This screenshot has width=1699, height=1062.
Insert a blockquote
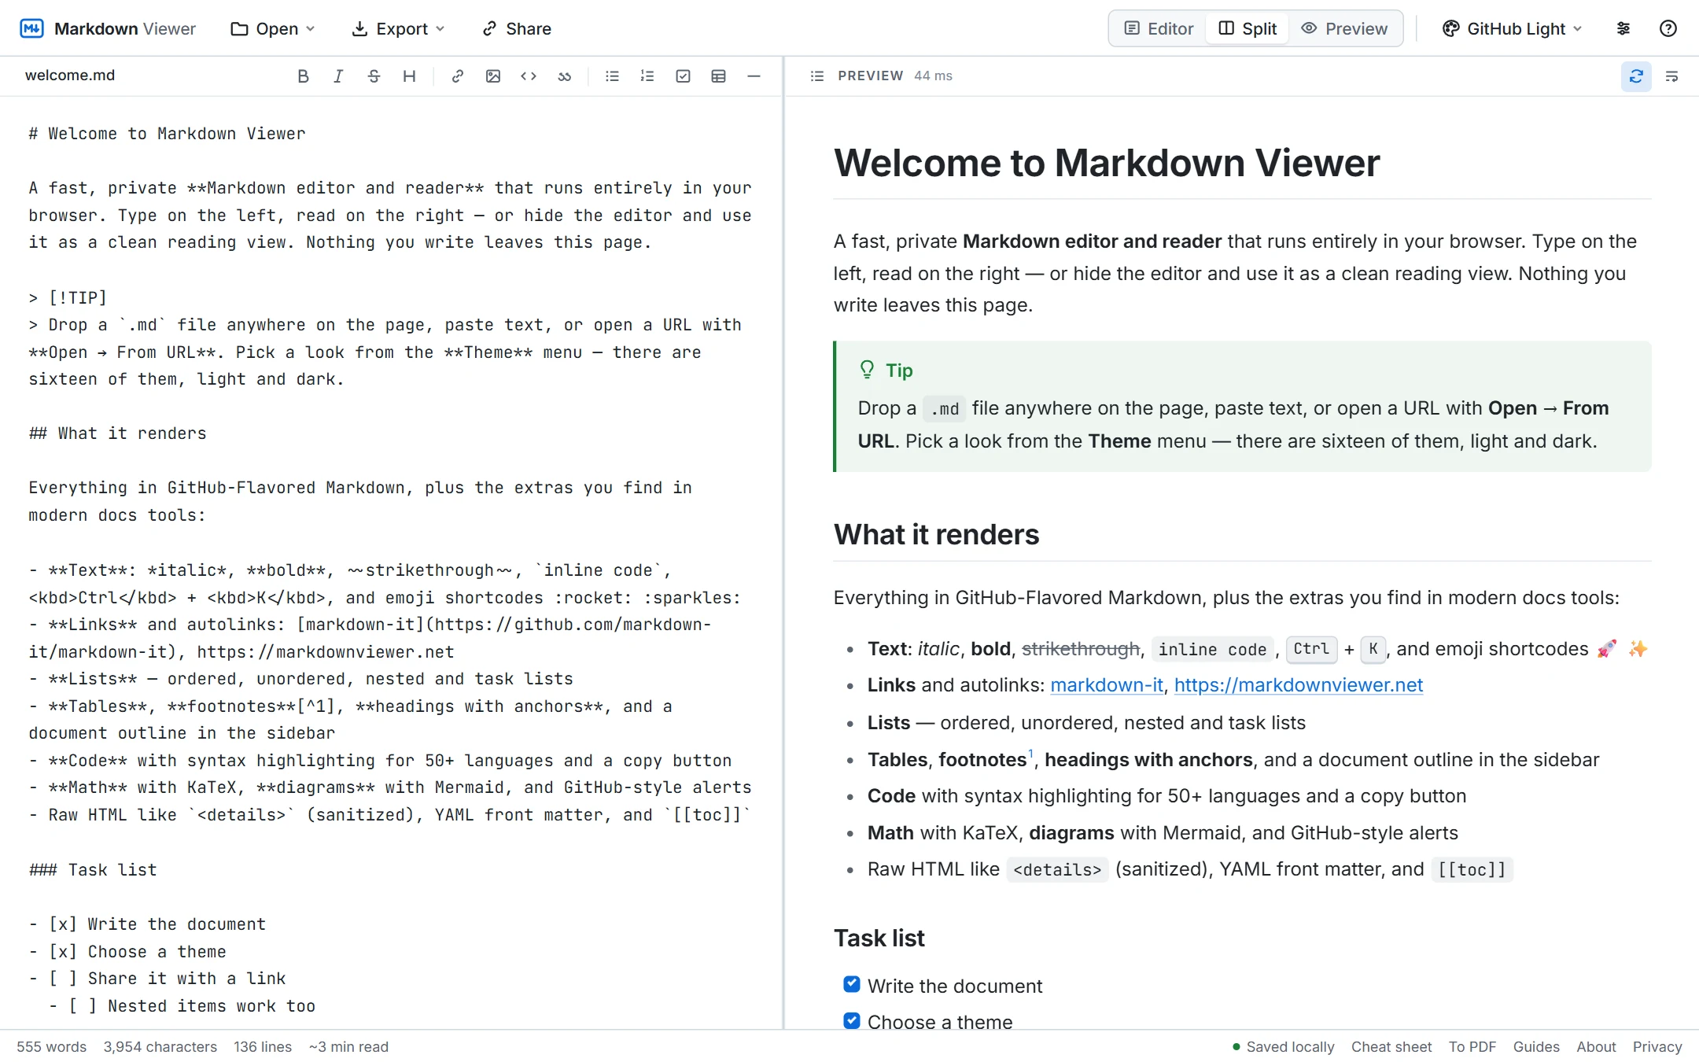tap(565, 76)
